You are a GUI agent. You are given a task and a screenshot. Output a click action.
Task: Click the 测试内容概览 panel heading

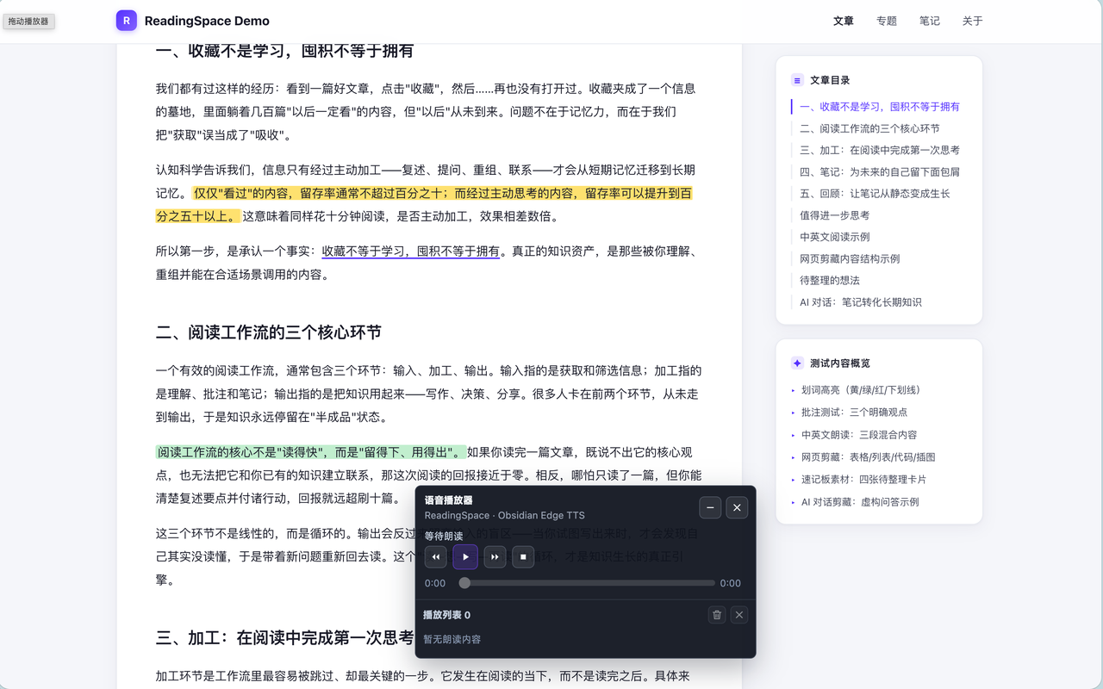(840, 363)
